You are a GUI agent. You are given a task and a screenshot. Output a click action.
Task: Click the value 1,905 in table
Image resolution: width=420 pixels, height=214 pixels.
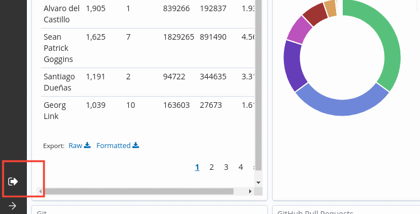(x=96, y=8)
